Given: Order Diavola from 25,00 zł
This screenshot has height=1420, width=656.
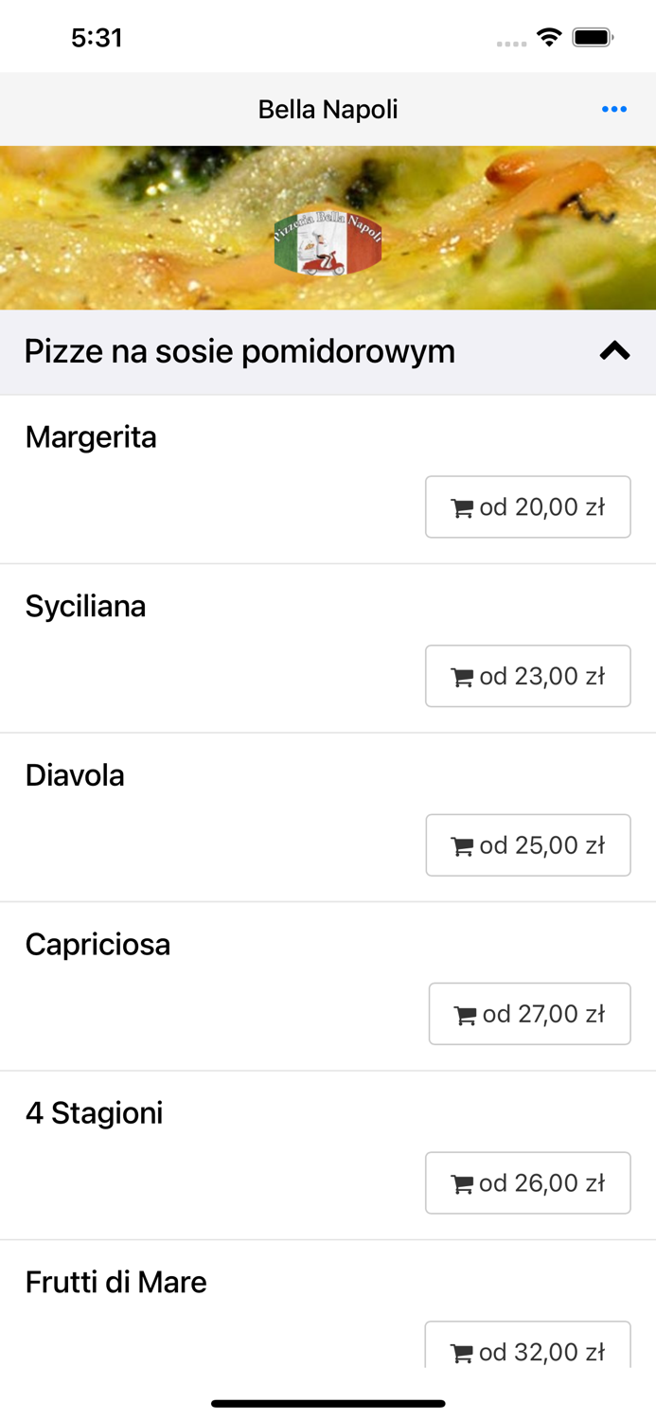Looking at the screenshot, I should [528, 844].
